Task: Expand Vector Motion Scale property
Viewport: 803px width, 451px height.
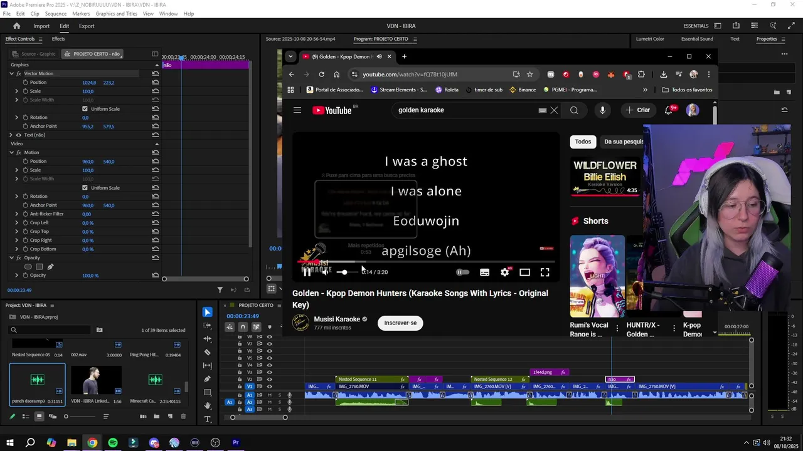Action: point(17,91)
